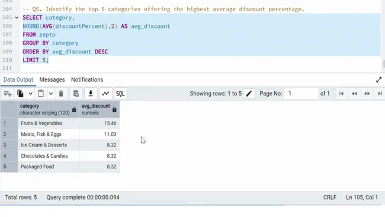Go to first page of results
Screen dimensions: 385x217
[341, 94]
